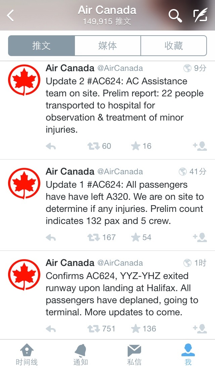The image size is (215, 369).
Task: Compose a new tweet with quill icon
Action: (x=200, y=15)
